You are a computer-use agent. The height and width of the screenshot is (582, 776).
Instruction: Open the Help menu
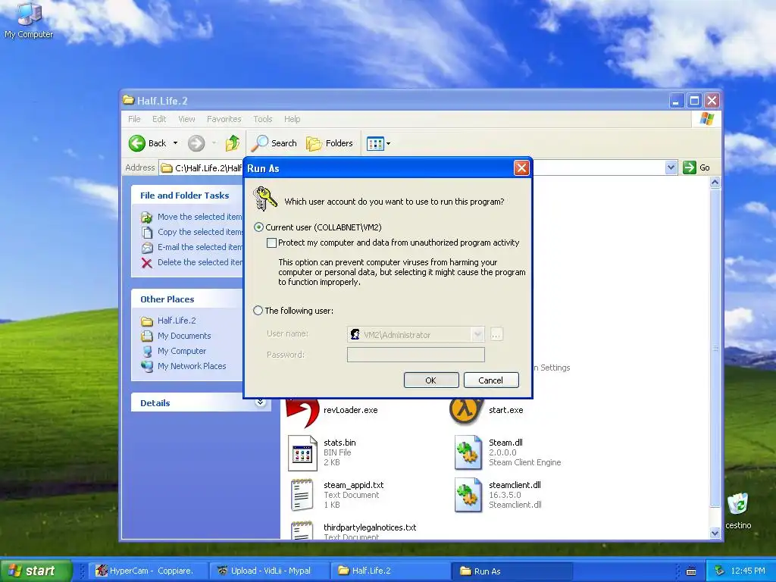click(292, 119)
